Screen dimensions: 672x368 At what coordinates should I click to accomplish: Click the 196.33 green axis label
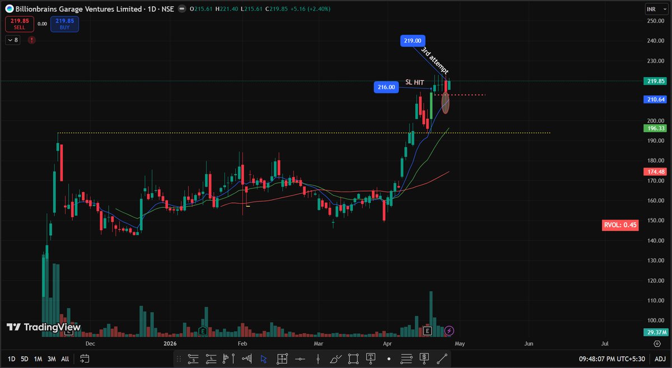click(655, 128)
